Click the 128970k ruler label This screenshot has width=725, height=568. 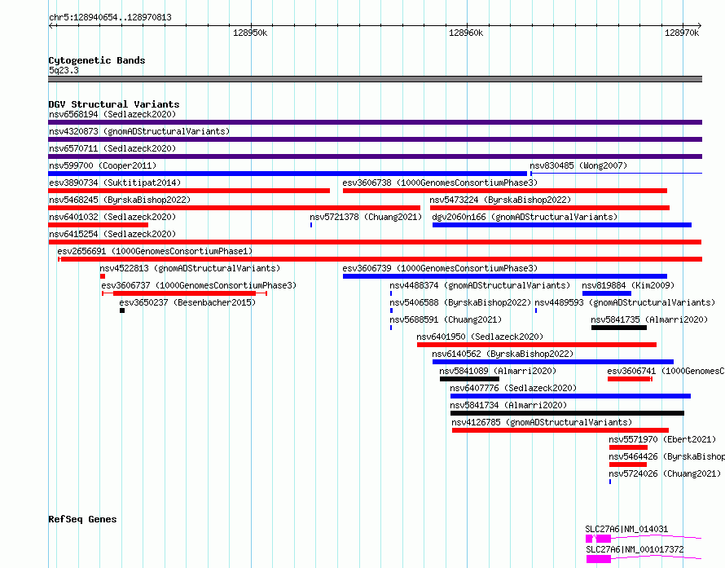click(682, 33)
